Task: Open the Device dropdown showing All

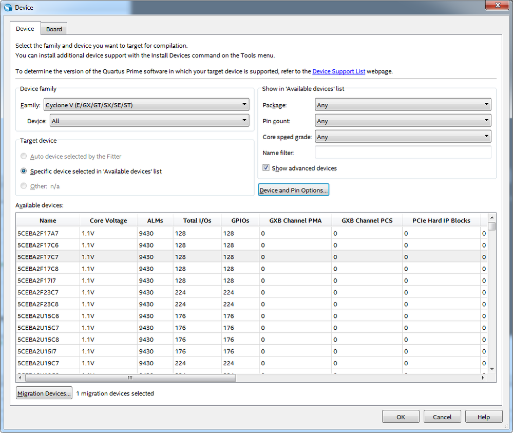Action: click(x=149, y=121)
